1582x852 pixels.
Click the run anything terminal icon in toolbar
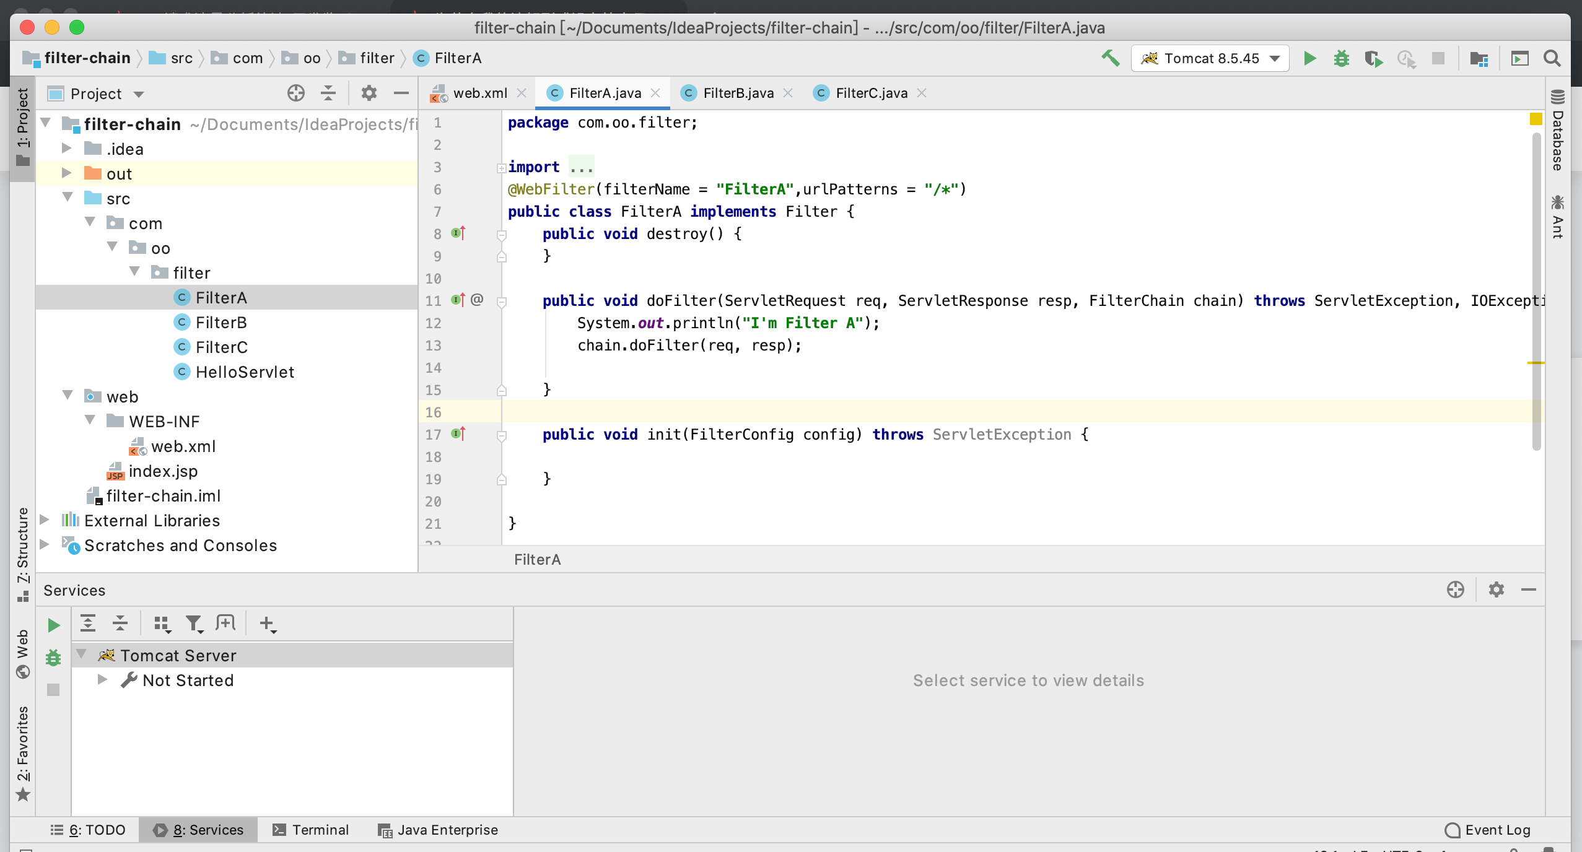click(1520, 59)
